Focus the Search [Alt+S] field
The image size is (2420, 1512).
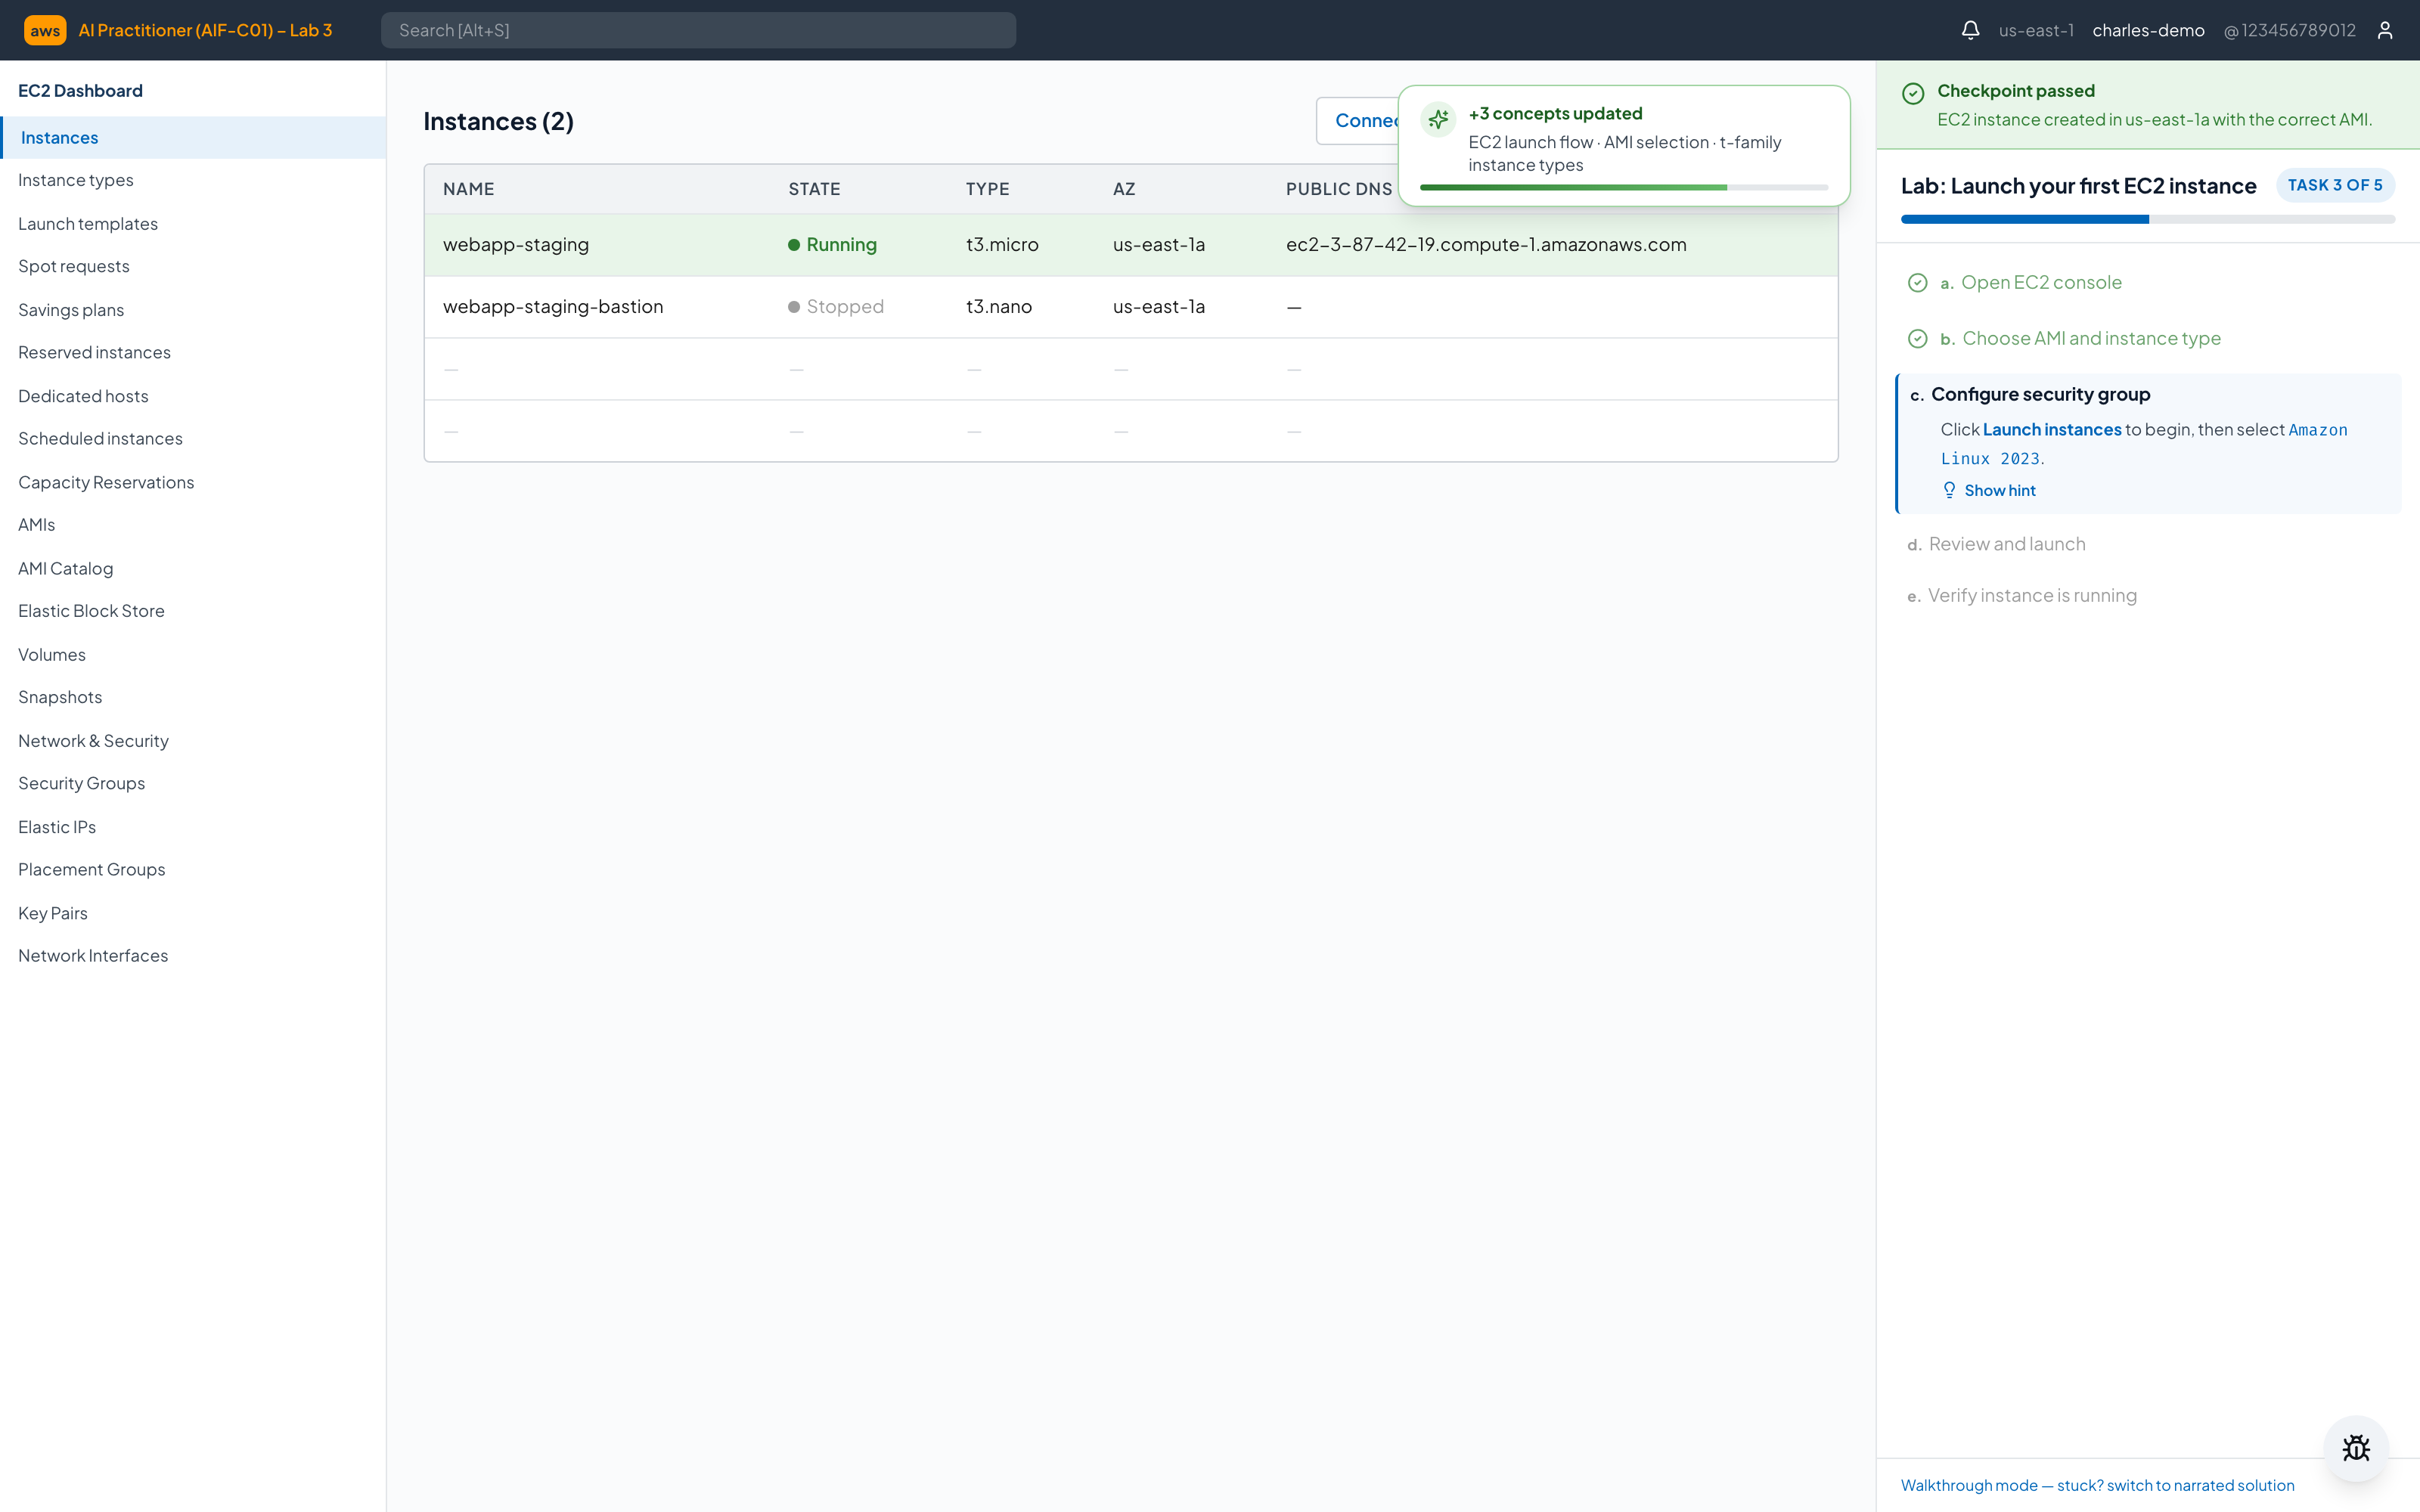[698, 30]
